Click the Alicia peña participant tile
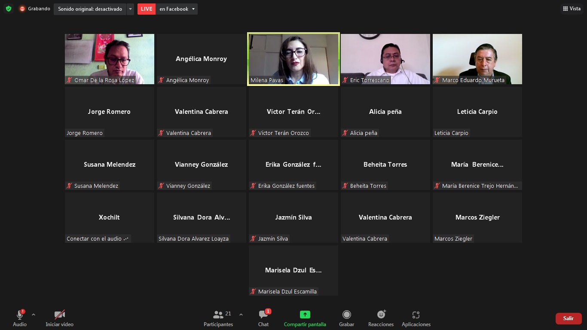The width and height of the screenshot is (587, 330). coord(385,112)
